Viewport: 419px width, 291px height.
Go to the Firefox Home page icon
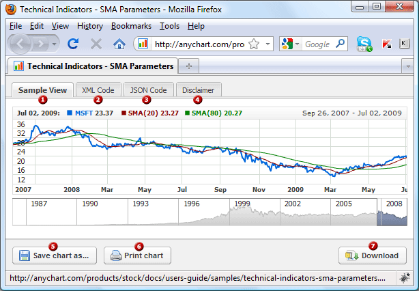[119, 44]
